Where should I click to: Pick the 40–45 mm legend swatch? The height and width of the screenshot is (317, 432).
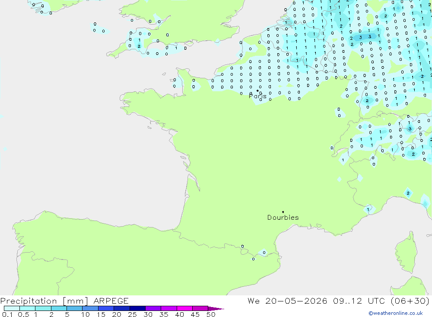click(x=184, y=308)
